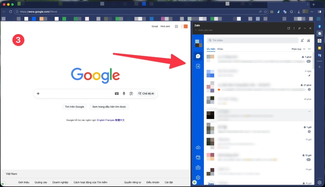Open Zalo cloud storage icon
This screenshot has height=187, width=325.
[x=198, y=147]
